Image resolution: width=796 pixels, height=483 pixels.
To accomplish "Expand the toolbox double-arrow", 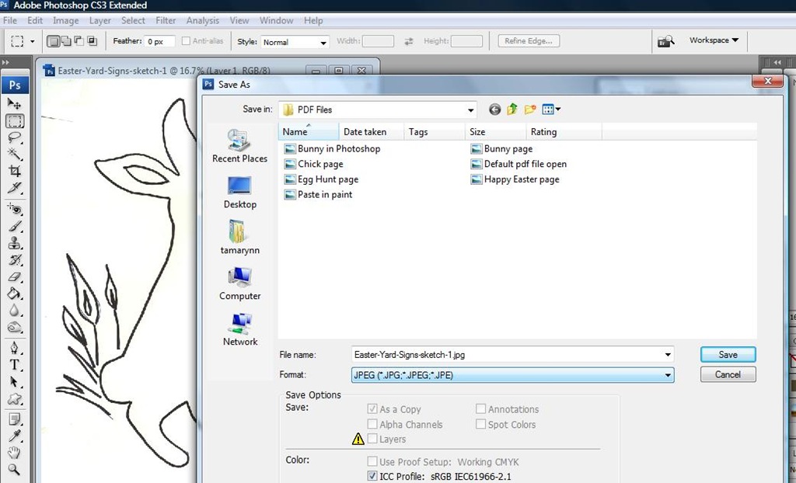I will tap(5, 62).
